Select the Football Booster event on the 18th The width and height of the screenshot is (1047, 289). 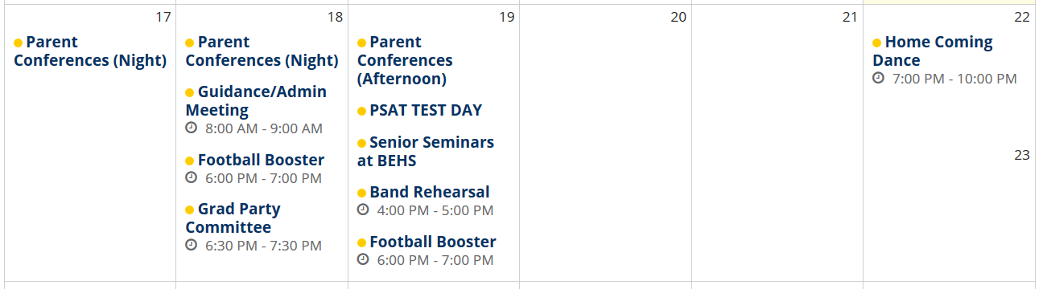tap(261, 160)
